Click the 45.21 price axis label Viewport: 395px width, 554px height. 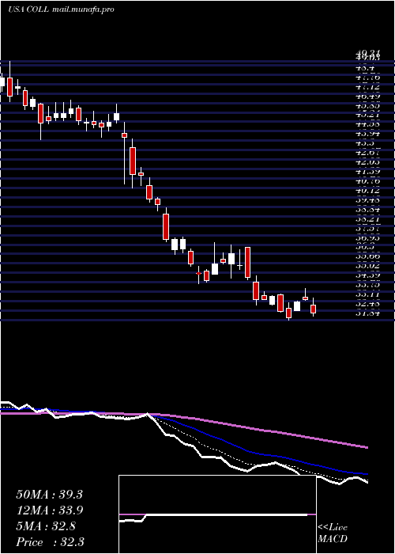pos(368,115)
